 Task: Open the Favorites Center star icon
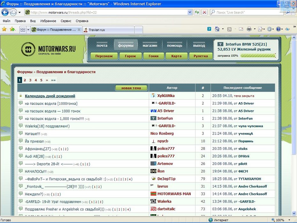[x=4, y=29]
